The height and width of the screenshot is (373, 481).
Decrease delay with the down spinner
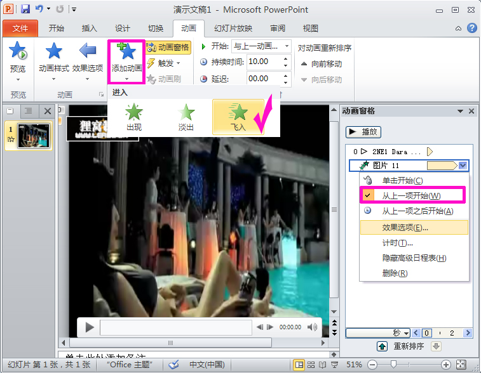point(285,82)
